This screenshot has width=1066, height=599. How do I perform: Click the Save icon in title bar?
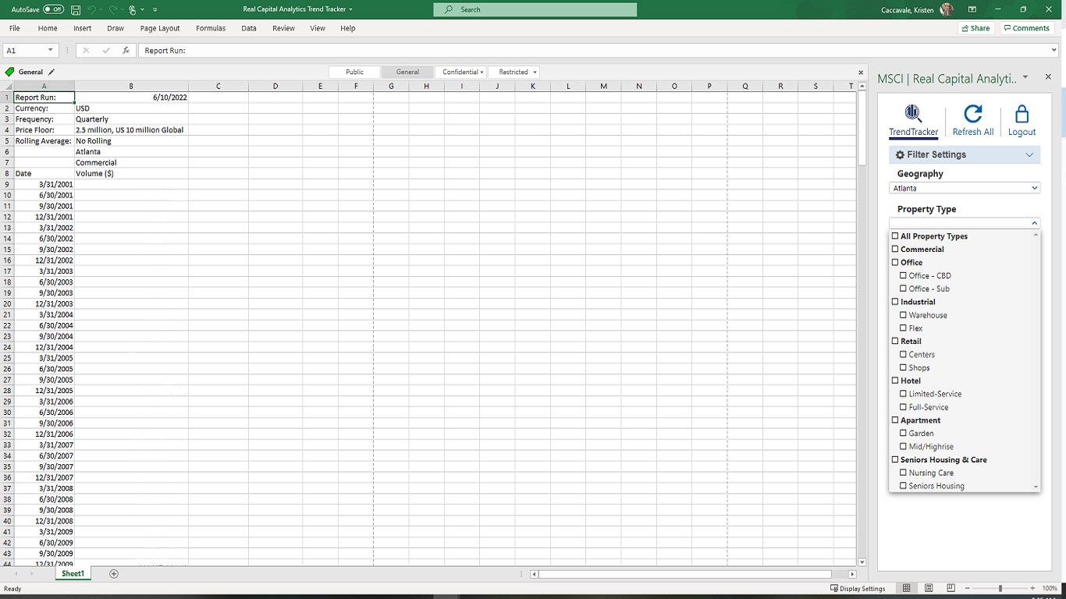pyautogui.click(x=76, y=9)
